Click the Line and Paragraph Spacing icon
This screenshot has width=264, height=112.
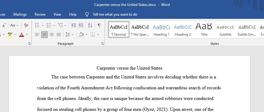click(68, 34)
